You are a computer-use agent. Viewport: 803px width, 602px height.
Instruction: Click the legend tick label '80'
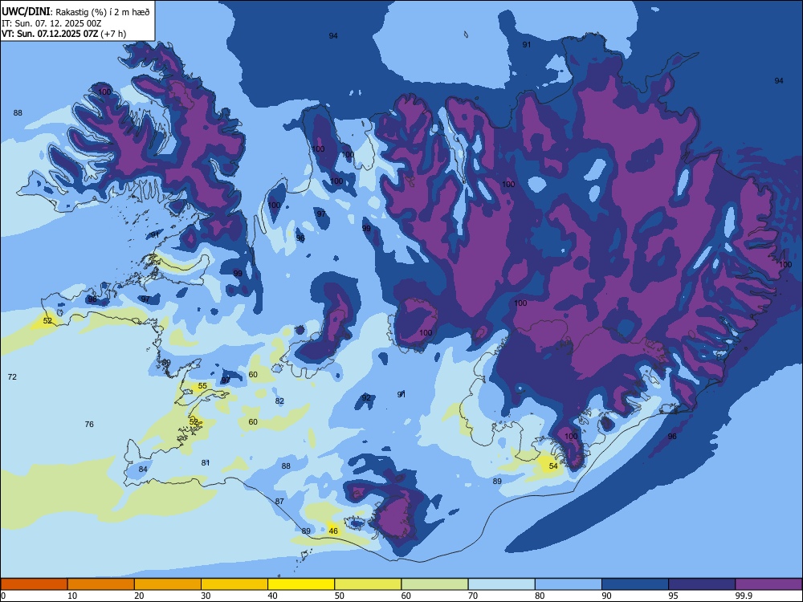click(x=540, y=596)
